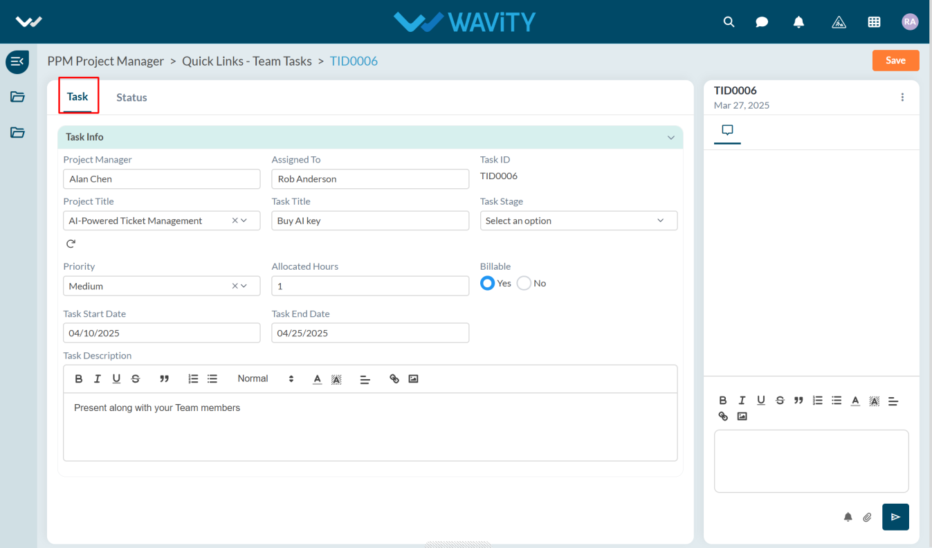Click the Allocated Hours input field

370,286
